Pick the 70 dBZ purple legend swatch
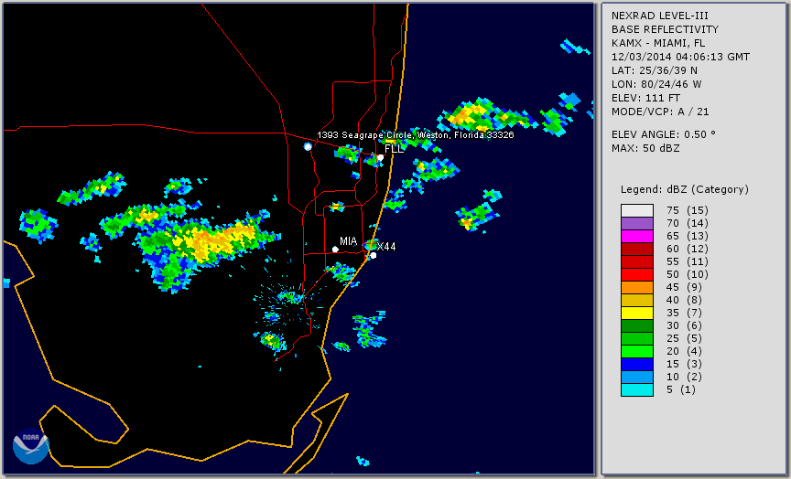This screenshot has width=791, height=479. pyautogui.click(x=636, y=223)
